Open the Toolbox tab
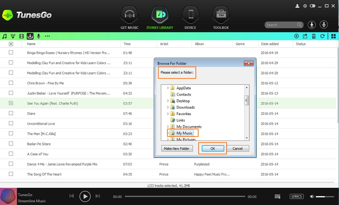This screenshot has height=205, width=339. pyautogui.click(x=221, y=18)
